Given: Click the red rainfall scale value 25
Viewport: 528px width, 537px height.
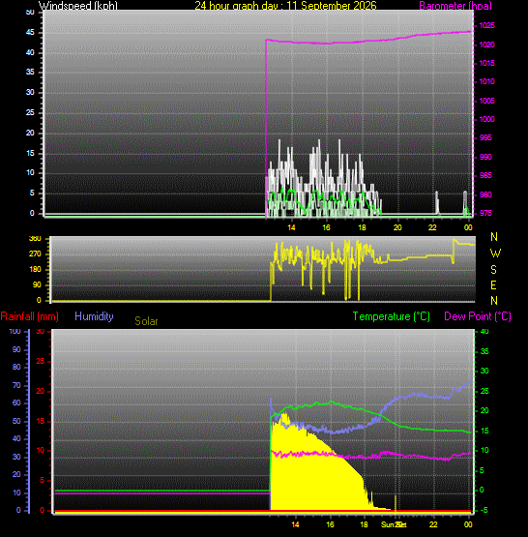Looking at the screenshot, I should tap(41, 361).
